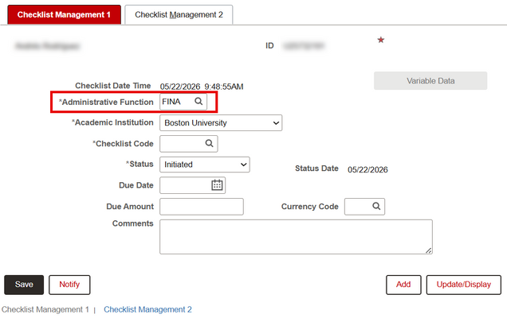Click Checklist Date Time value
Viewport: 507px width, 318px height.
(x=202, y=87)
